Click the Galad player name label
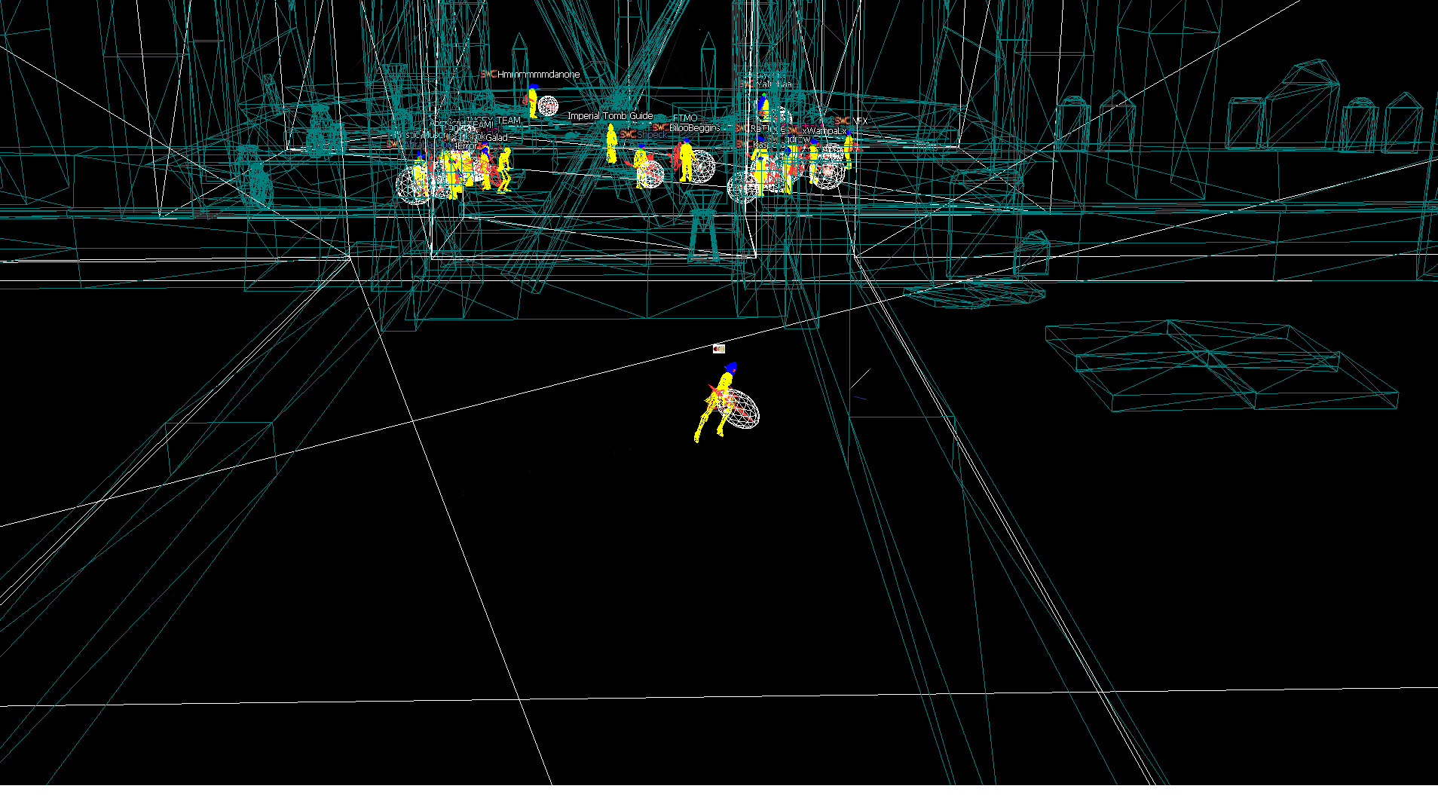This screenshot has height=795, width=1438. 496,138
